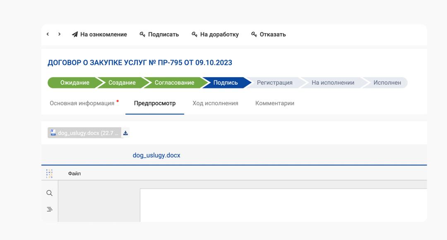This screenshot has height=240, width=447.
Task: Click Подписать to sign the contract
Action: 159,35
